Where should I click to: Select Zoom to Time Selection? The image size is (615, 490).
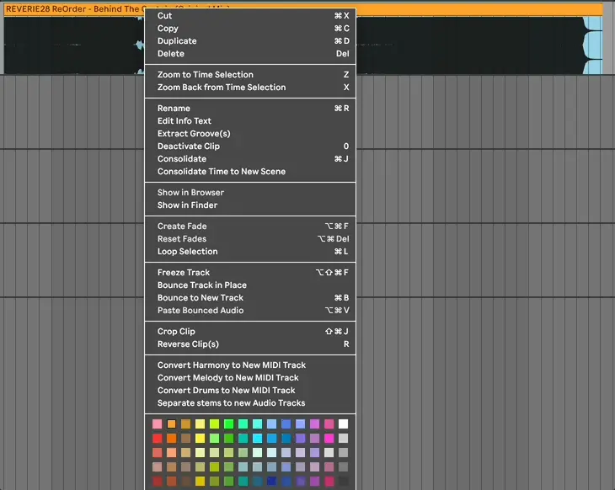click(250, 74)
